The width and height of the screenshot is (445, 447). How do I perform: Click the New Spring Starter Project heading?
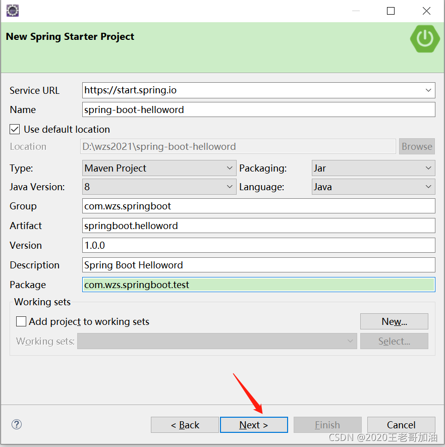click(x=70, y=37)
